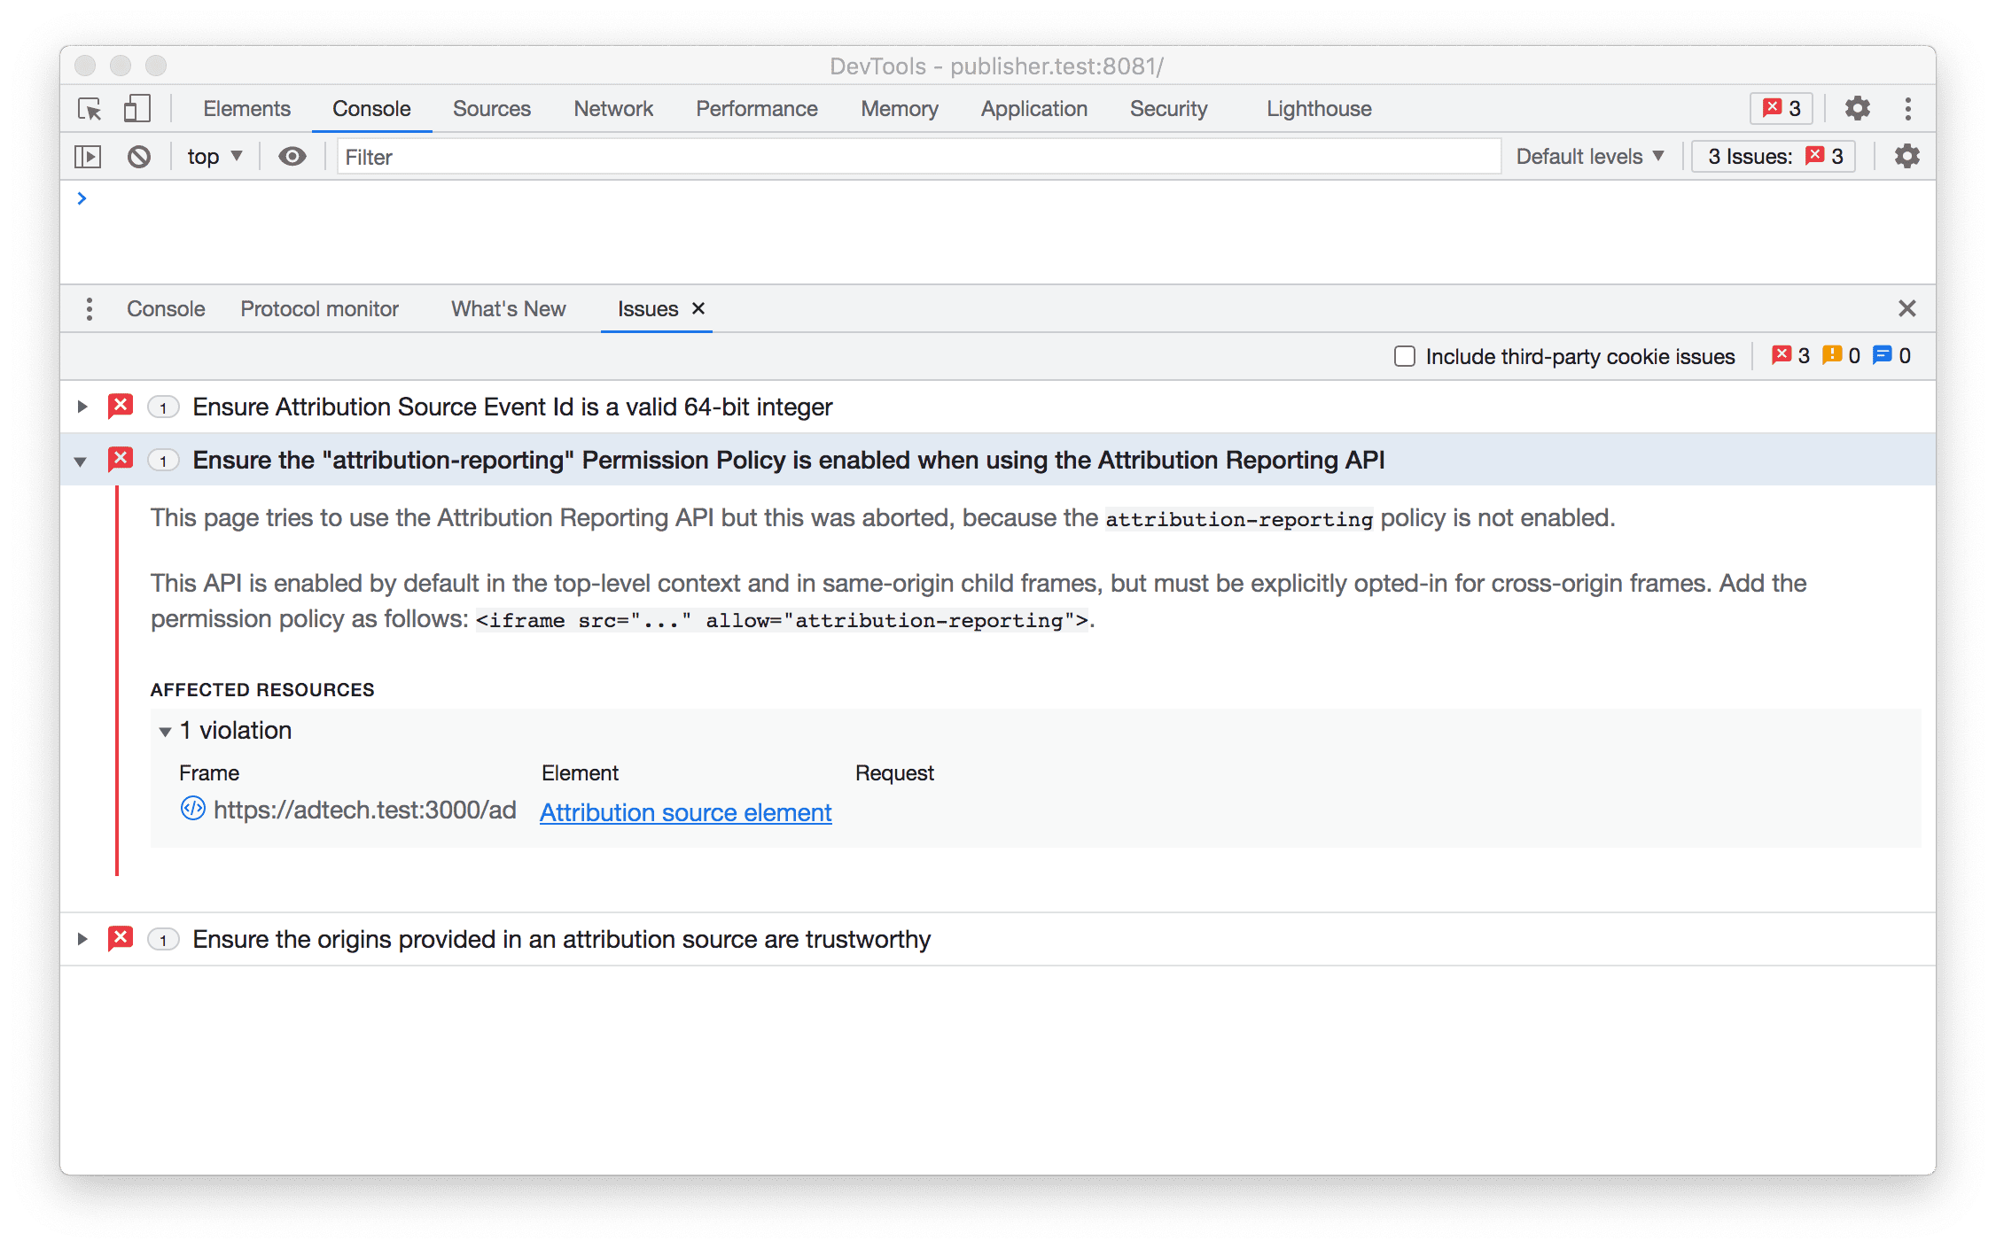
Task: Expand the first Attribution Source Event Id issue
Action: tap(83, 407)
